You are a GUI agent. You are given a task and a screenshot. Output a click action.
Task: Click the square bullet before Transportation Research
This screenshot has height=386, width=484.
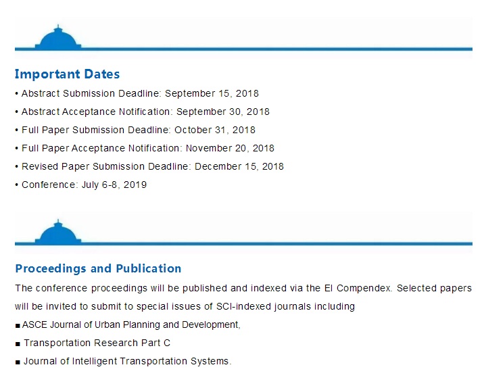(18, 343)
